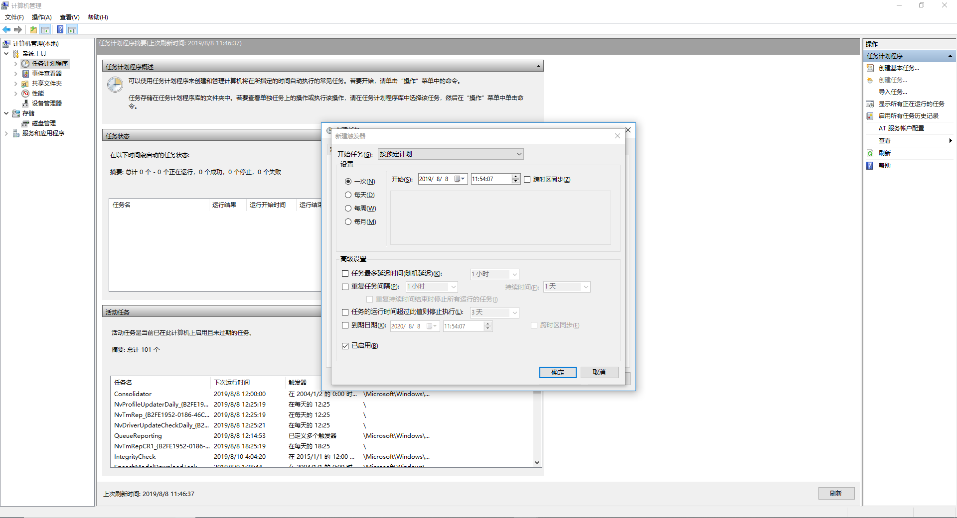Enable 跨时区同步(Z) checkbox next to start time

[x=527, y=180]
